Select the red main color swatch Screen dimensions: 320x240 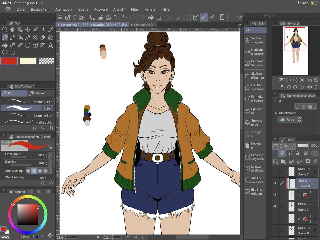pos(9,61)
